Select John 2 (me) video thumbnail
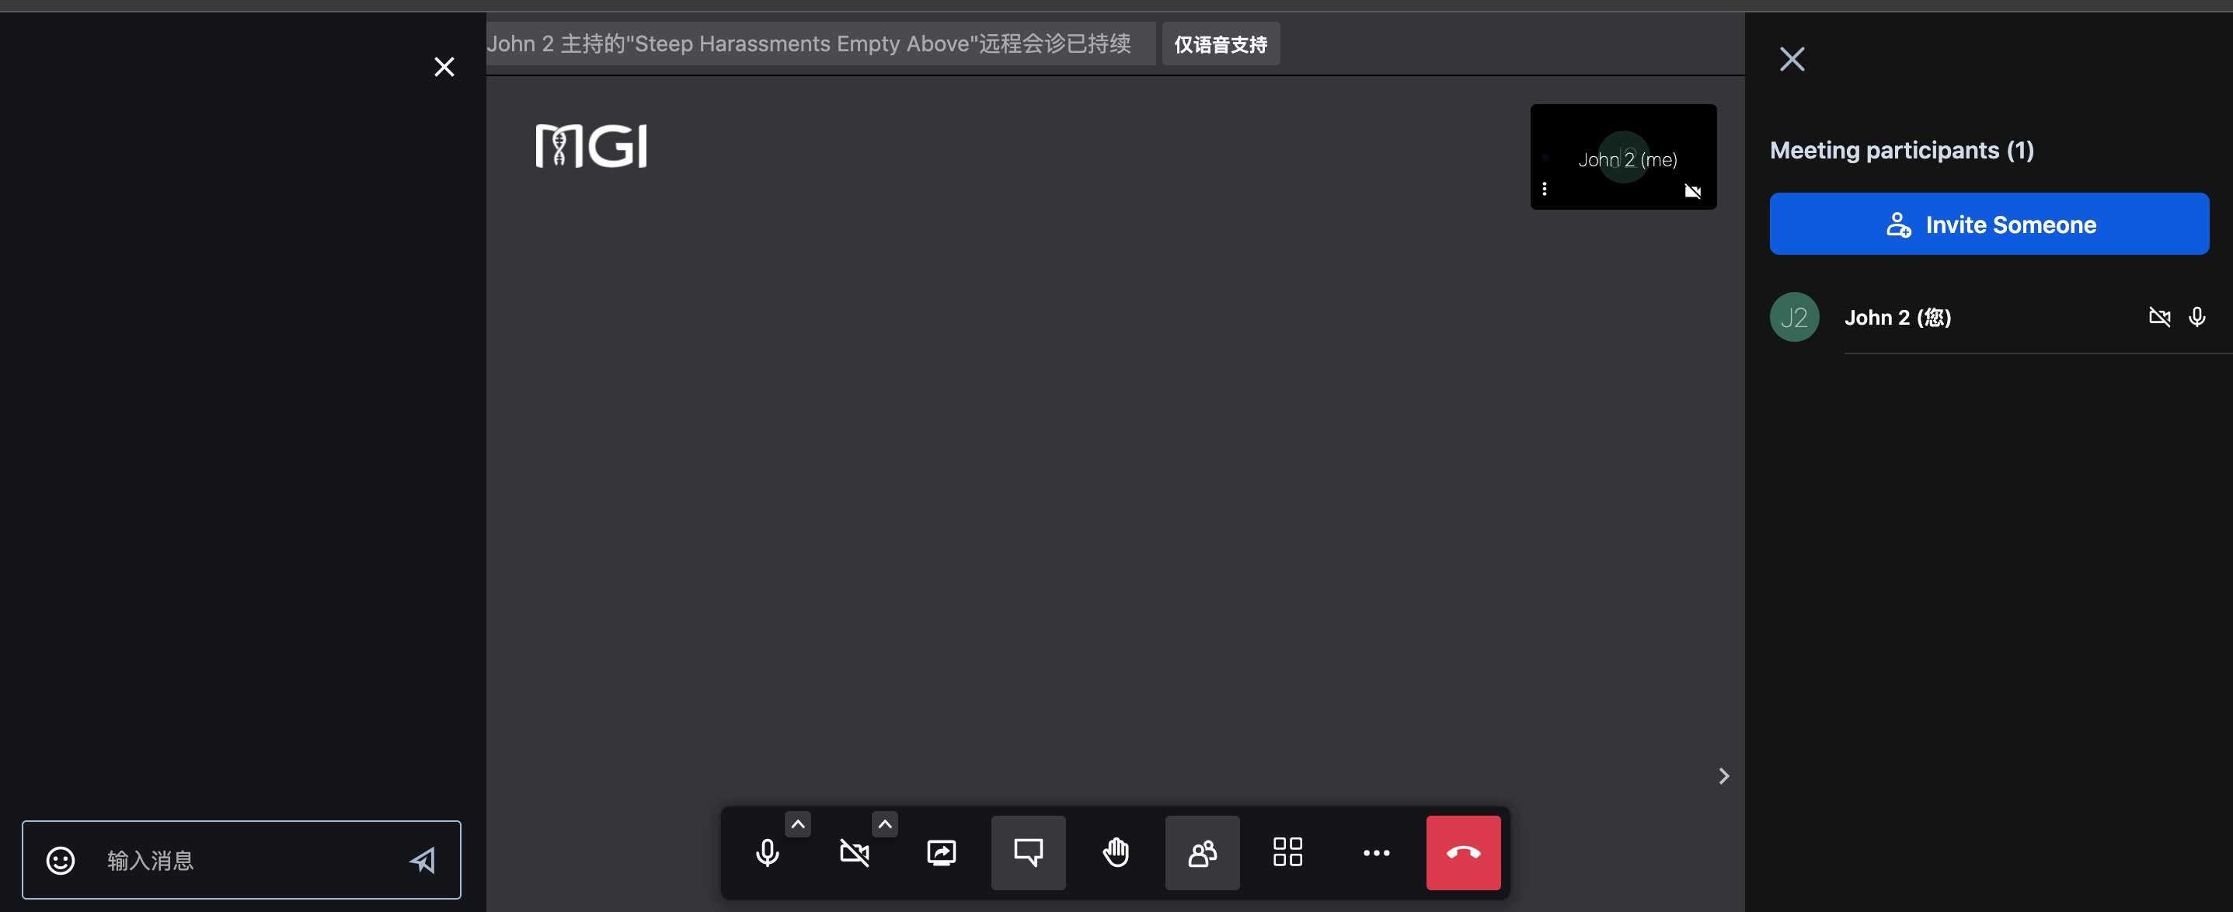Screen dimensions: 2233x912 1623,157
